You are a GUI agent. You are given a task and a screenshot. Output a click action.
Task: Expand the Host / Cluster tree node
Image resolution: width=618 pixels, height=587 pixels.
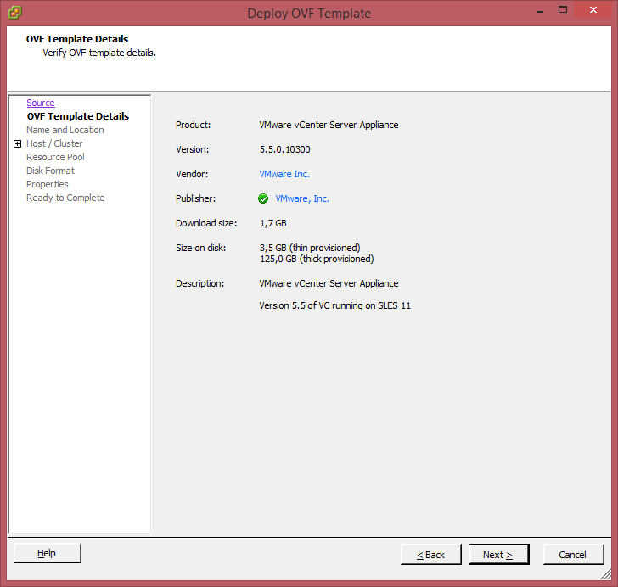[x=17, y=144]
